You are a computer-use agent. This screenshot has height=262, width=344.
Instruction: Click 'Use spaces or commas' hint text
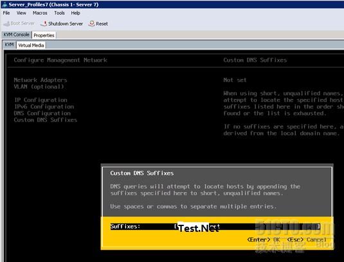click(193, 206)
